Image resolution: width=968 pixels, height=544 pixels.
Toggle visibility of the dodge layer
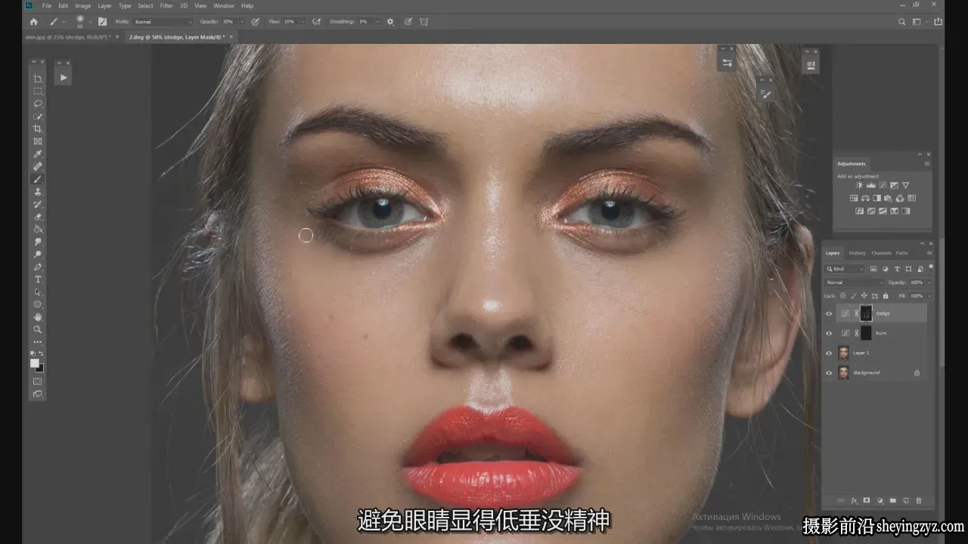click(829, 314)
